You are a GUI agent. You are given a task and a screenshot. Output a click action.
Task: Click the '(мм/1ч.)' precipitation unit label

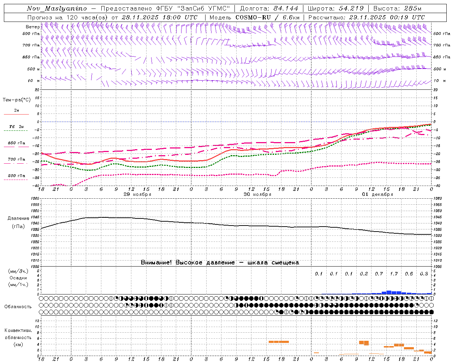[18, 285]
